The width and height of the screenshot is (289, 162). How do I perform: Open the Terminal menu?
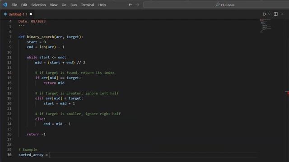click(88, 5)
